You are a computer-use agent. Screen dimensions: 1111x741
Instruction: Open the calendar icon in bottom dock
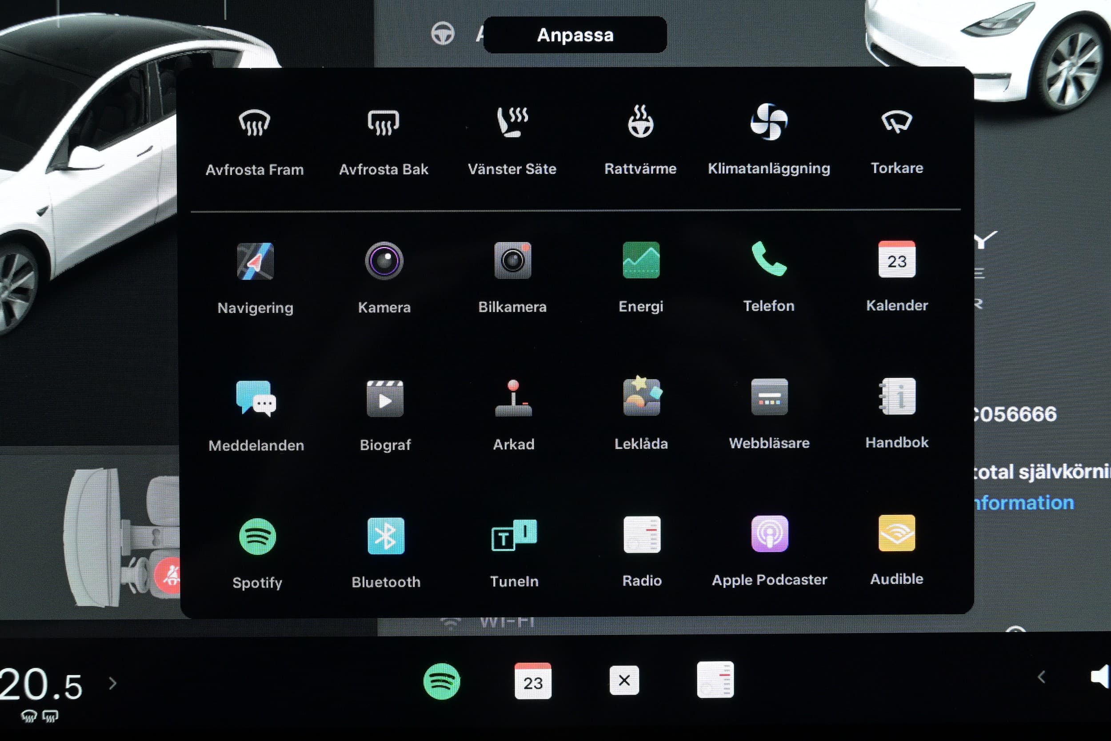click(x=533, y=681)
